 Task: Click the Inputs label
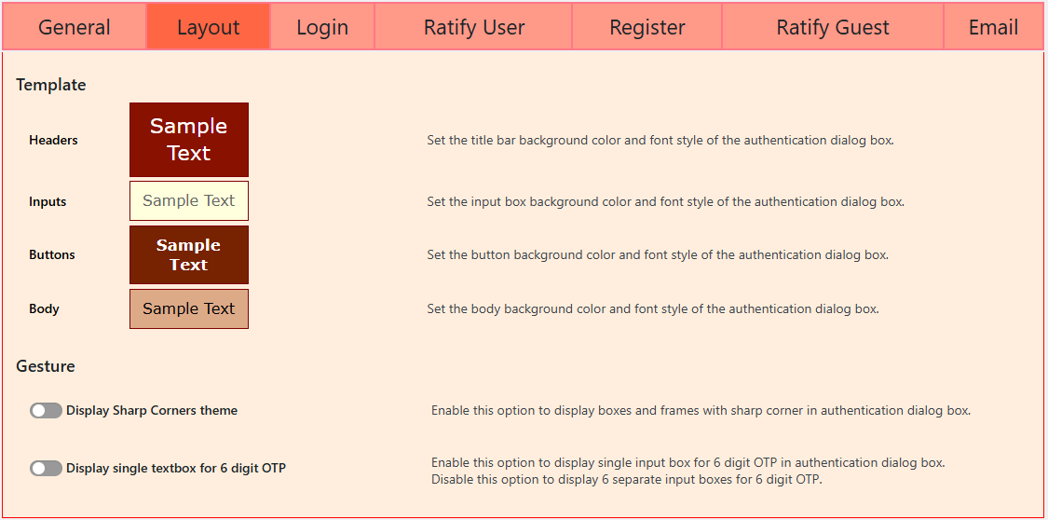[x=48, y=201]
